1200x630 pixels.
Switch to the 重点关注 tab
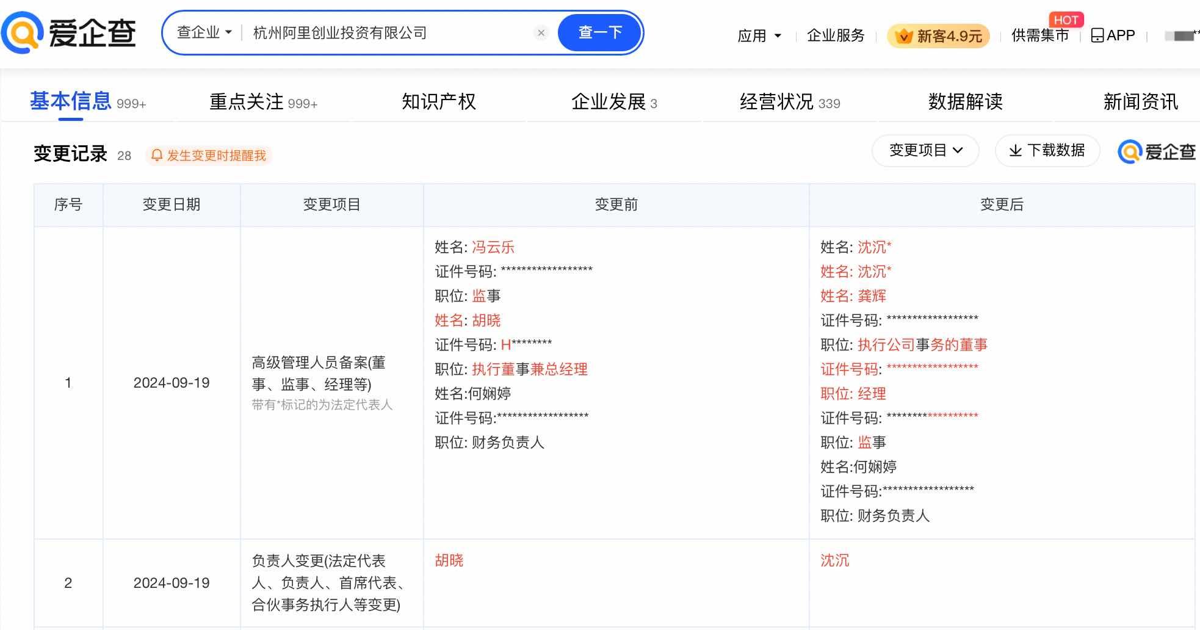(x=263, y=102)
